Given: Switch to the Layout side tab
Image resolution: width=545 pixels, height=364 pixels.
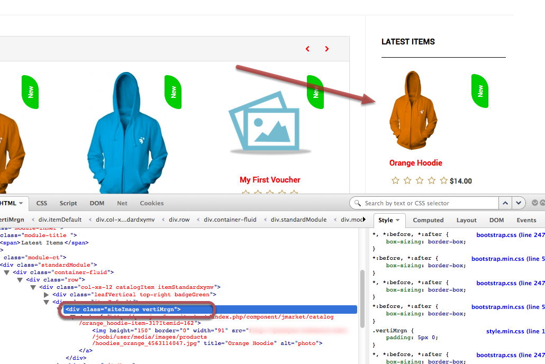Looking at the screenshot, I should click(x=467, y=220).
